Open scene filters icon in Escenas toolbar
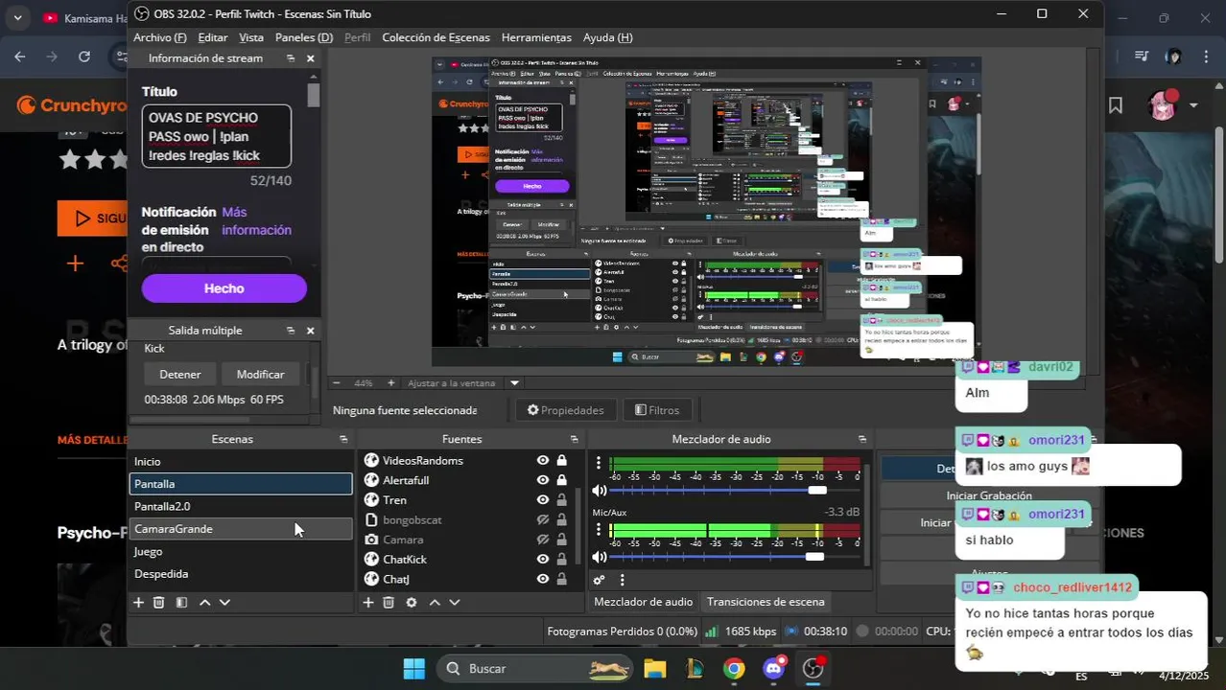 pyautogui.click(x=181, y=603)
